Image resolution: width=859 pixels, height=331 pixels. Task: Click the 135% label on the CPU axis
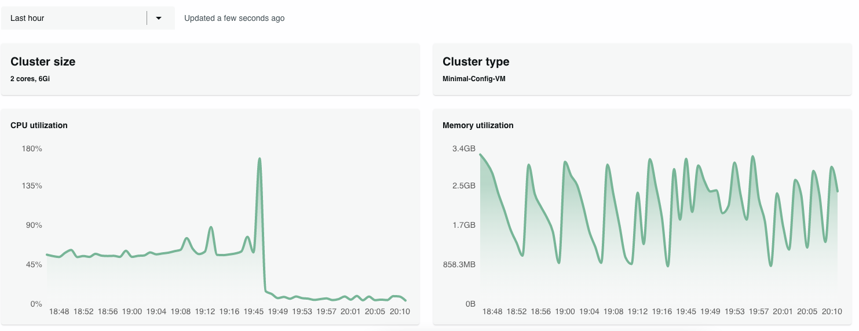(32, 185)
